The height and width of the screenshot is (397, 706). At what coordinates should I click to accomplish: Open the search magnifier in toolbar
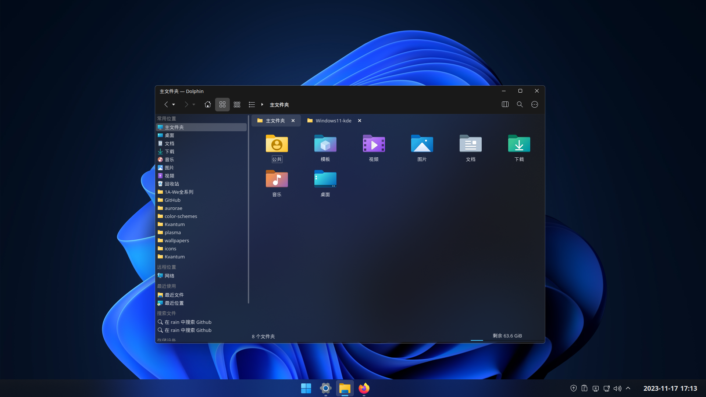[520, 104]
